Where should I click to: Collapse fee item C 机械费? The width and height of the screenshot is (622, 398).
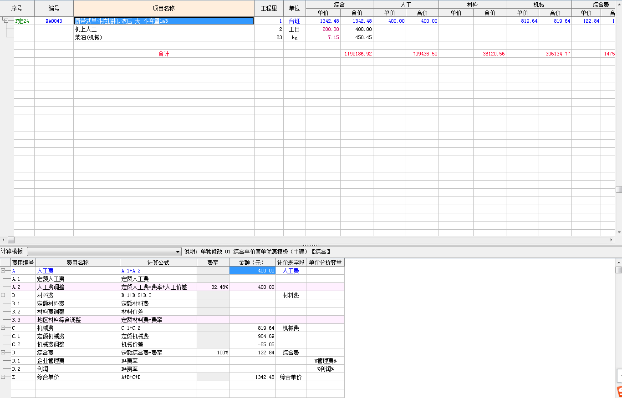3,328
